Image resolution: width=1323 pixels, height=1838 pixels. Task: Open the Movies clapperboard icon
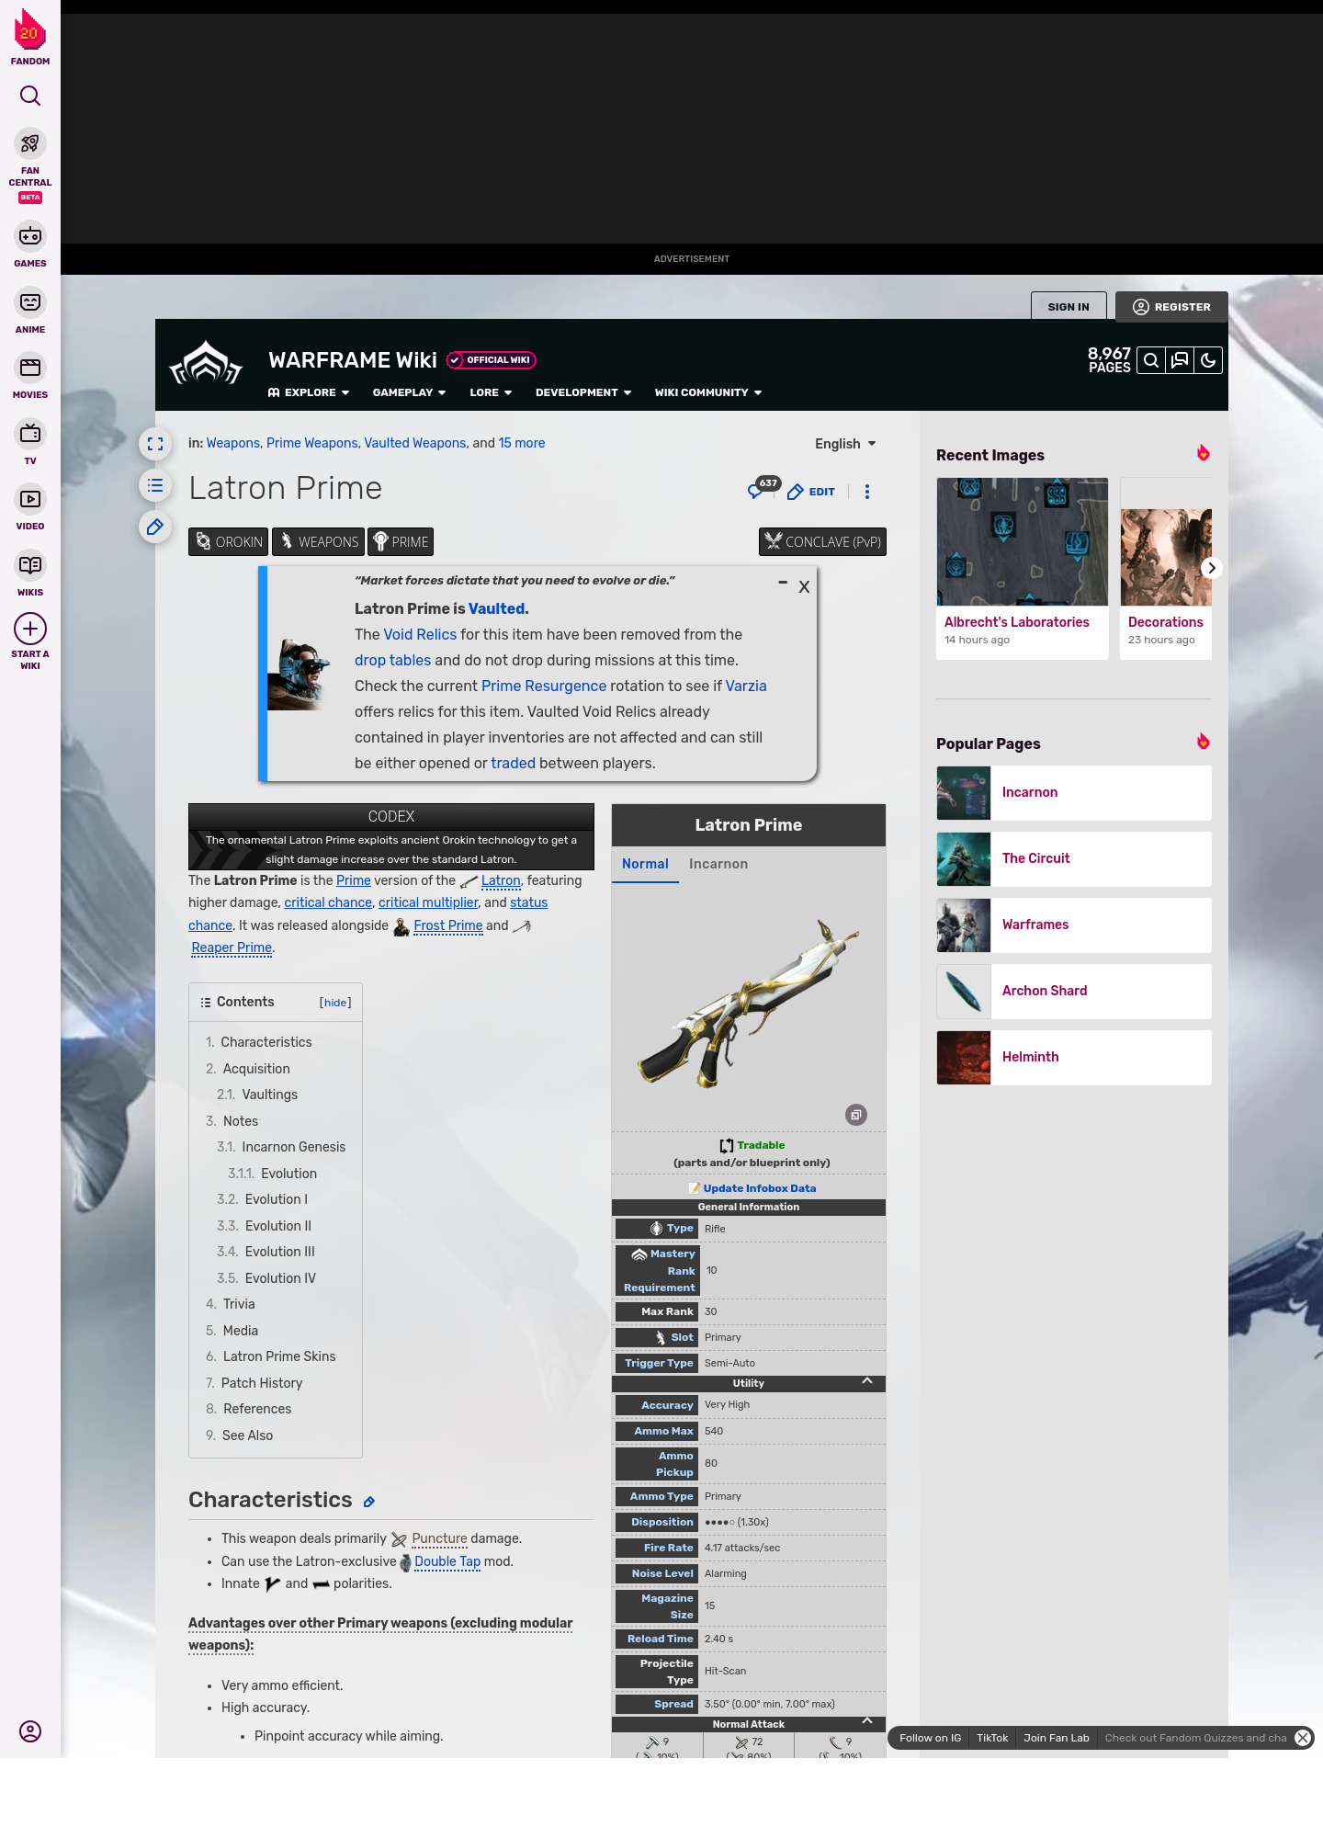(30, 368)
